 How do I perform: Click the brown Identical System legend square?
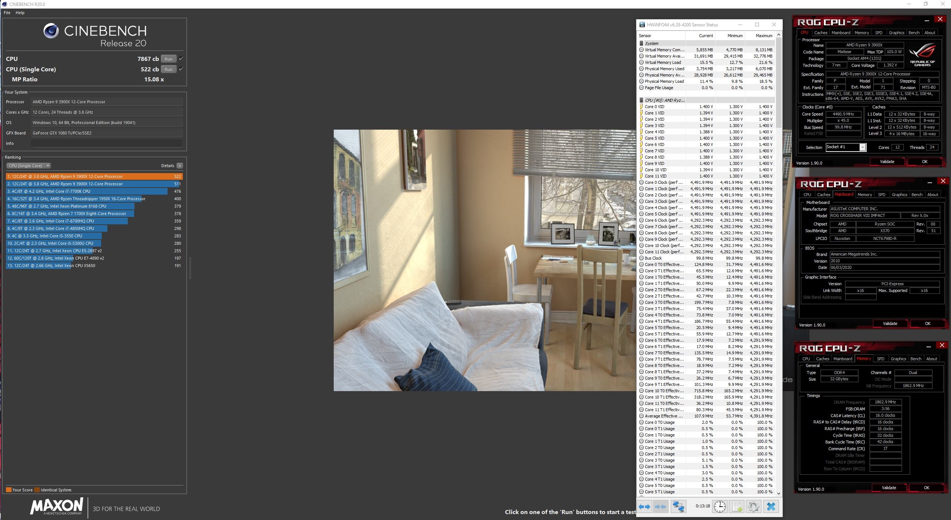click(37, 490)
